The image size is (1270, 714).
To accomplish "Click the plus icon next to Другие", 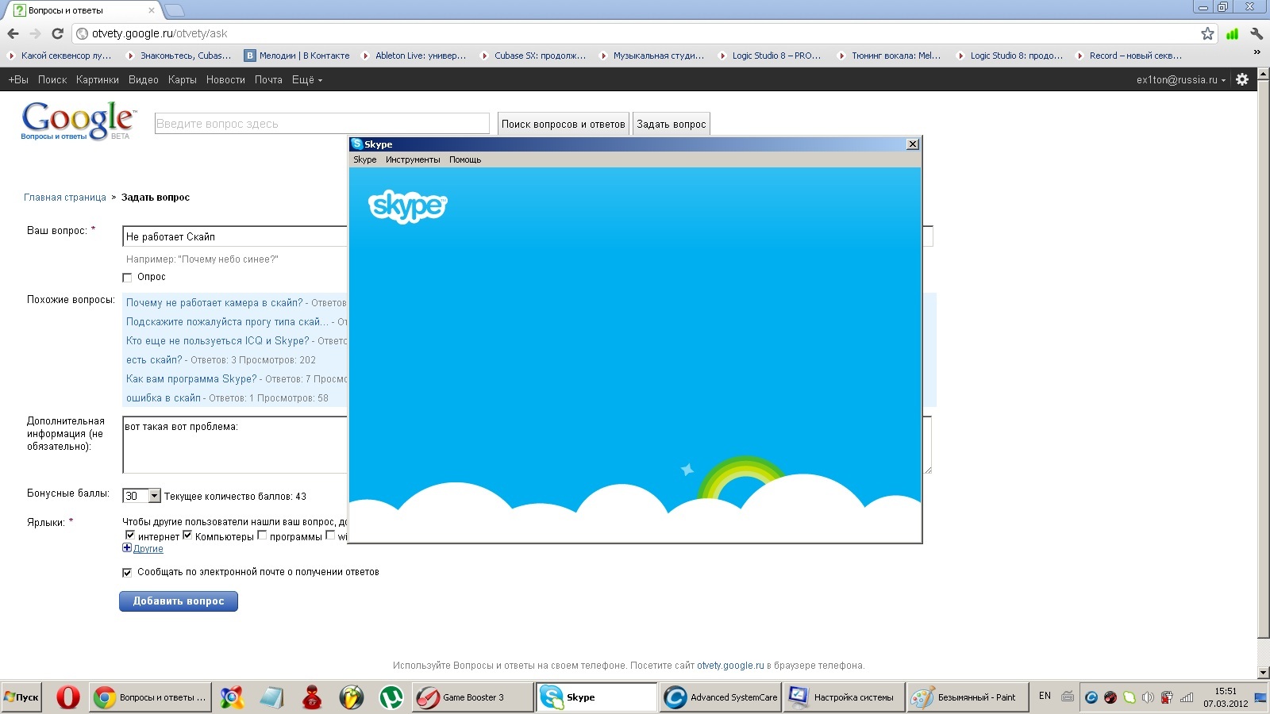I will 127,548.
